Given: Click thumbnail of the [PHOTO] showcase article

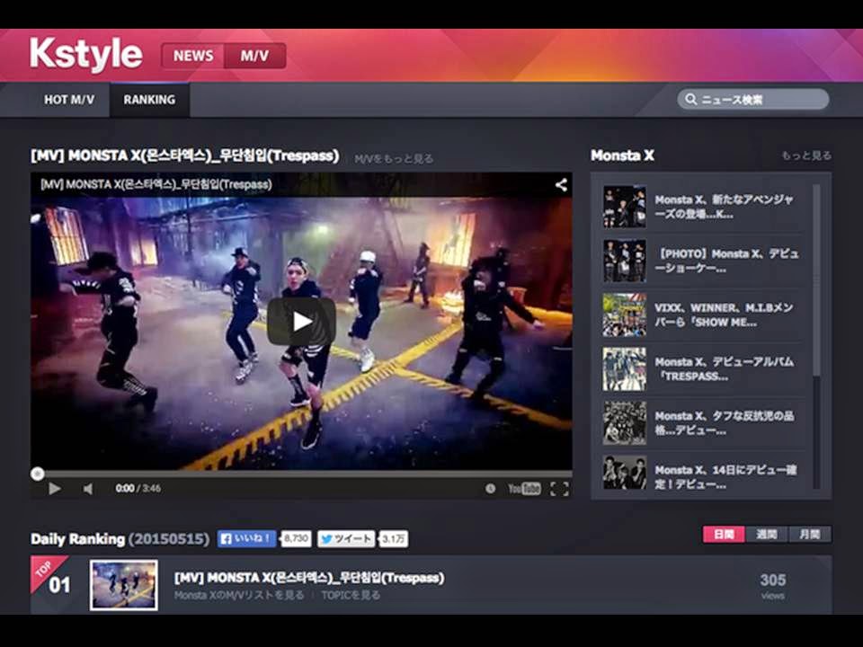Looking at the screenshot, I should pos(624,261).
